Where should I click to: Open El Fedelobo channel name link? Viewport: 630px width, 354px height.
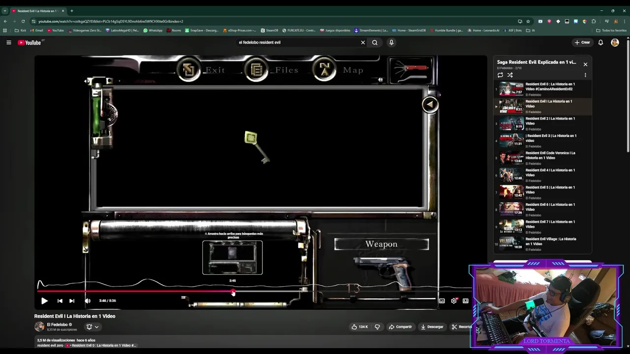(x=57, y=324)
